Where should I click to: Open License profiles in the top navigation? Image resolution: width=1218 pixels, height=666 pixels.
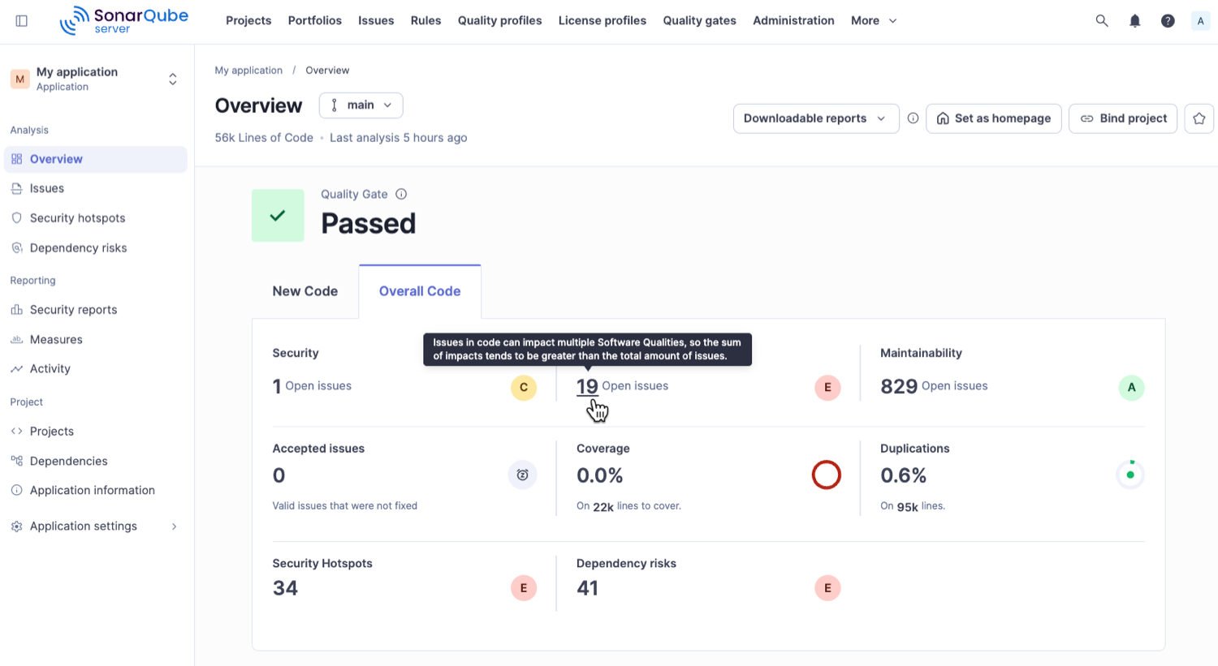tap(603, 21)
